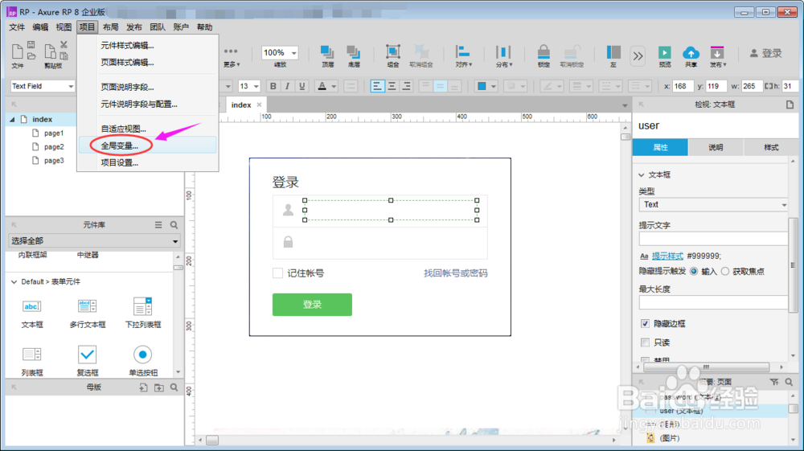Viewport: 804px width, 451px height.
Task: Click the new file icon in toolbar
Action: click(x=18, y=51)
